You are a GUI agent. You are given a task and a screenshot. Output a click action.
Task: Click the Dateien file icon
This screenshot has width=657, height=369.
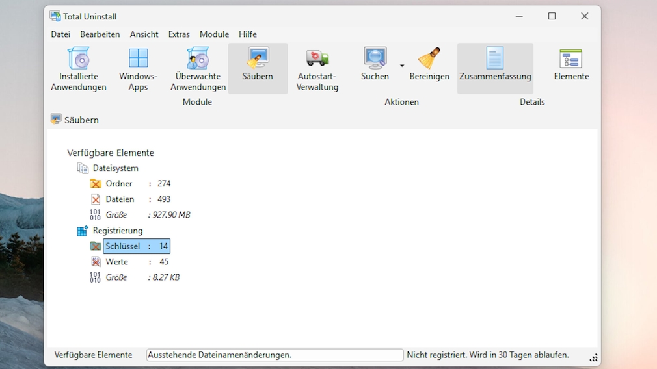coord(96,199)
